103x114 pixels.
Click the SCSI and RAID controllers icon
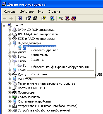pos(15,39)
